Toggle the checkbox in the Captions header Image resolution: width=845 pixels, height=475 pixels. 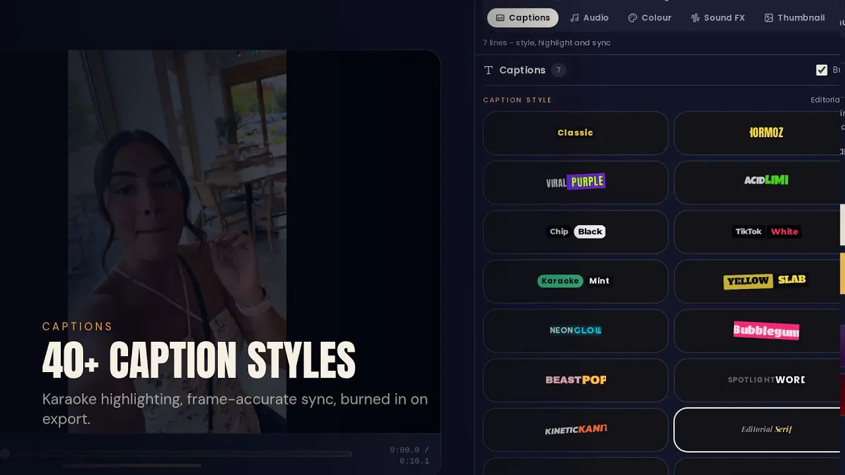tap(822, 70)
